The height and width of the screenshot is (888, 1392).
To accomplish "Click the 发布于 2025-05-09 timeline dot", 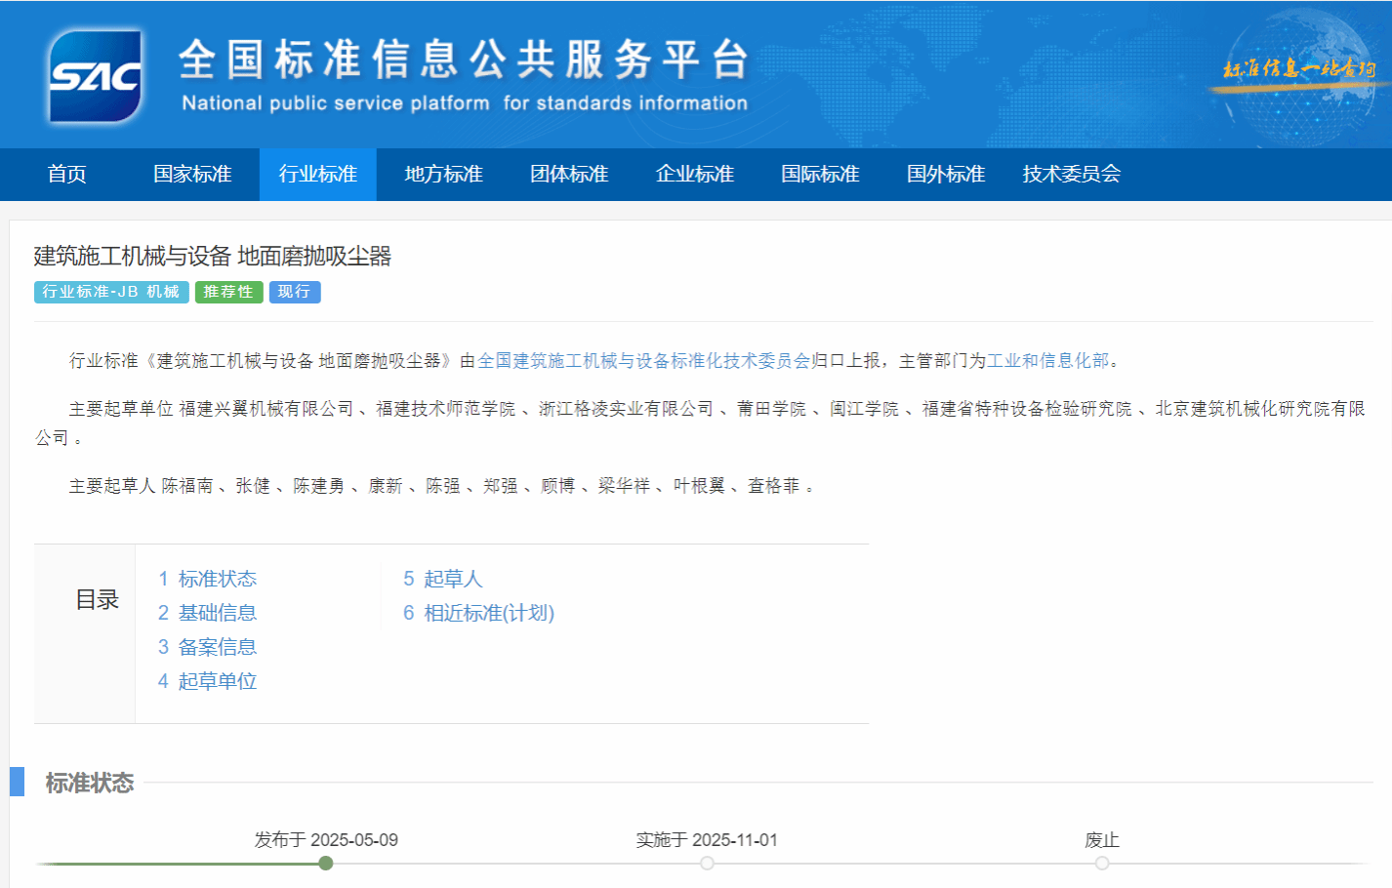I will click(326, 864).
